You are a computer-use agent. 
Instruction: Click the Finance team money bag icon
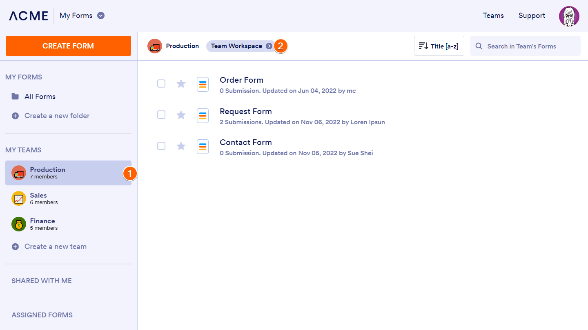click(19, 224)
